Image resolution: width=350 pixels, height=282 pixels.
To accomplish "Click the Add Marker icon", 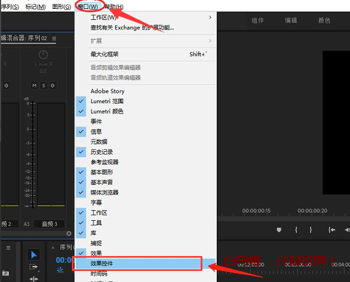I will [279, 230].
